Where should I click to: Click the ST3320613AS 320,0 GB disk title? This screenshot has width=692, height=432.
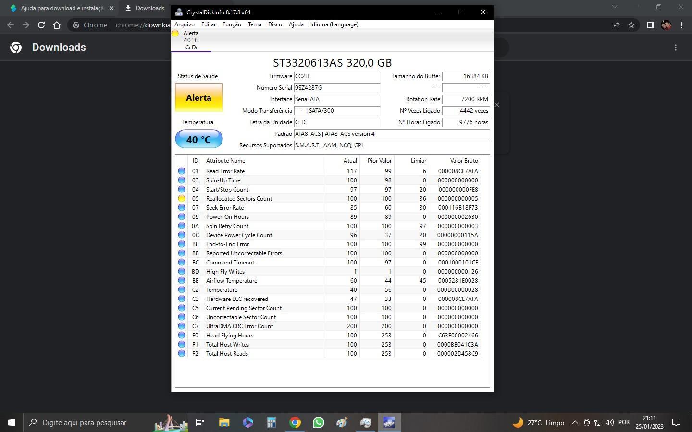(333, 63)
